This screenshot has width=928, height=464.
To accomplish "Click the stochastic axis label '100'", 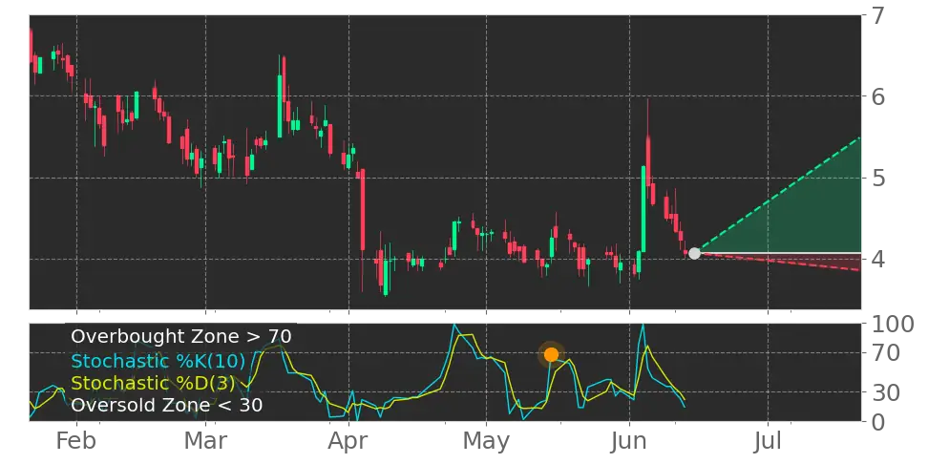I will click(893, 325).
